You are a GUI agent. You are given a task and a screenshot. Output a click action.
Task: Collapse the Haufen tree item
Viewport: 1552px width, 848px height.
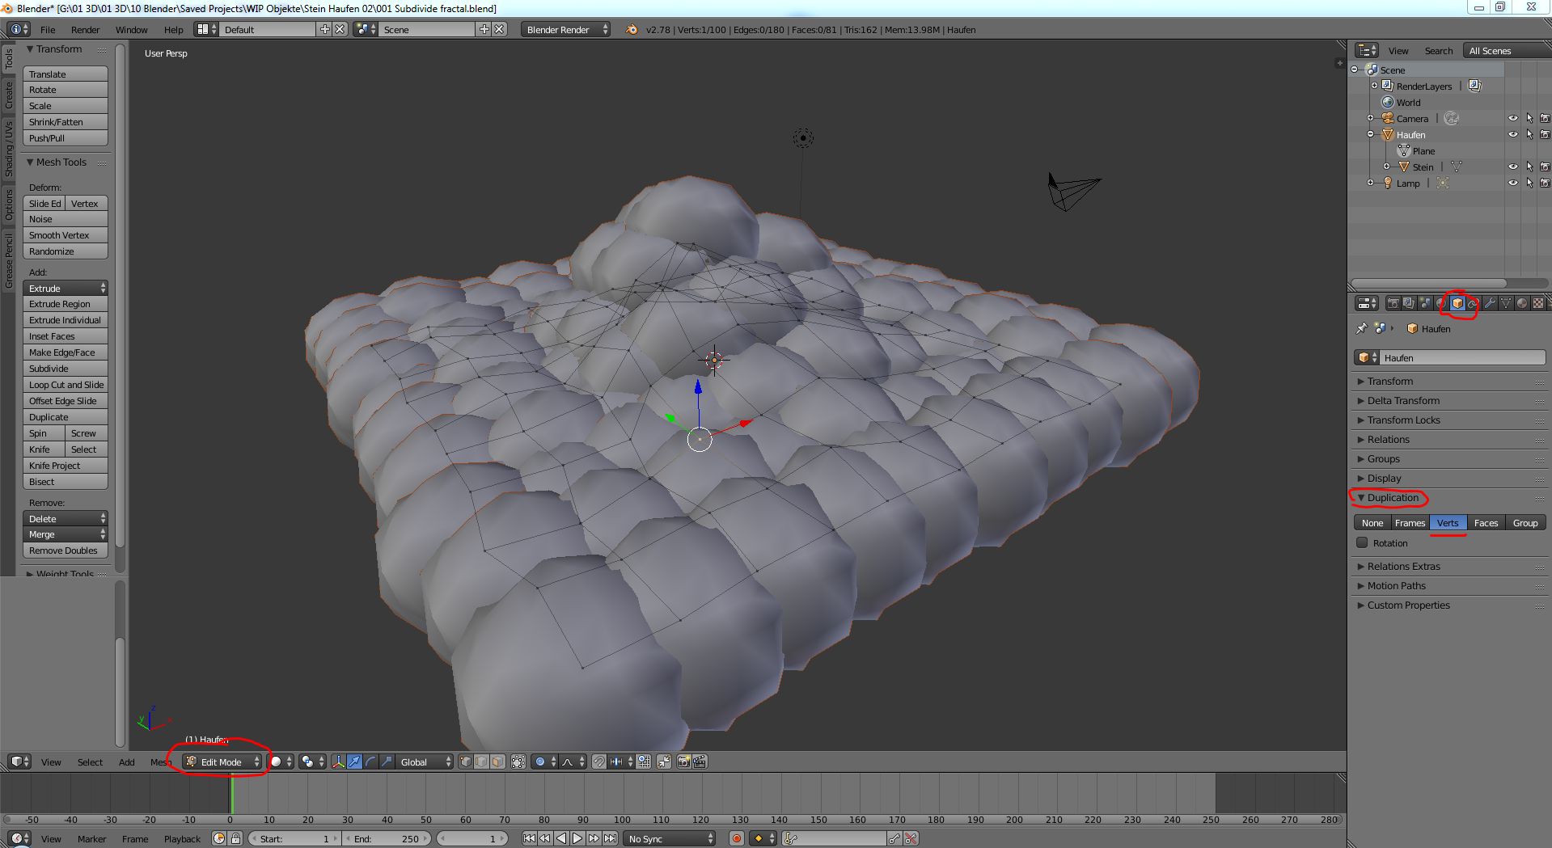(x=1371, y=134)
